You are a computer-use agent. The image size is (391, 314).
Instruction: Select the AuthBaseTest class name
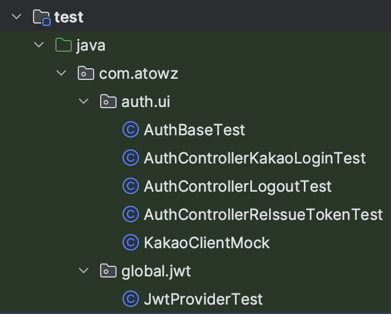click(x=194, y=130)
